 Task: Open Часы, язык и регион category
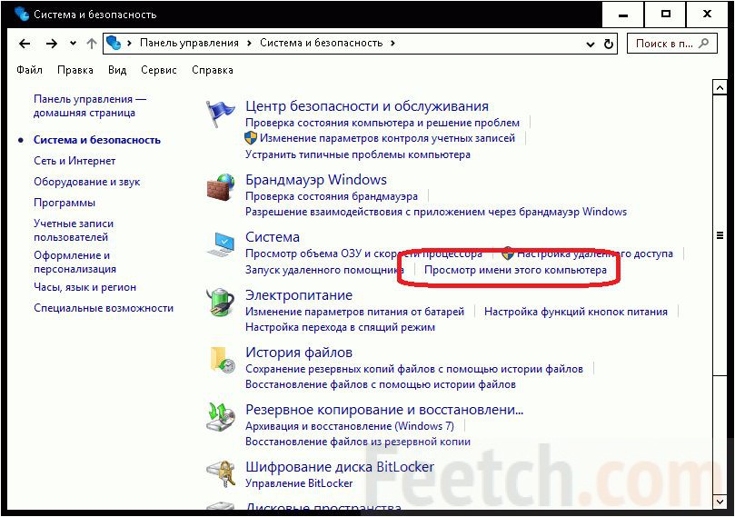[x=84, y=287]
